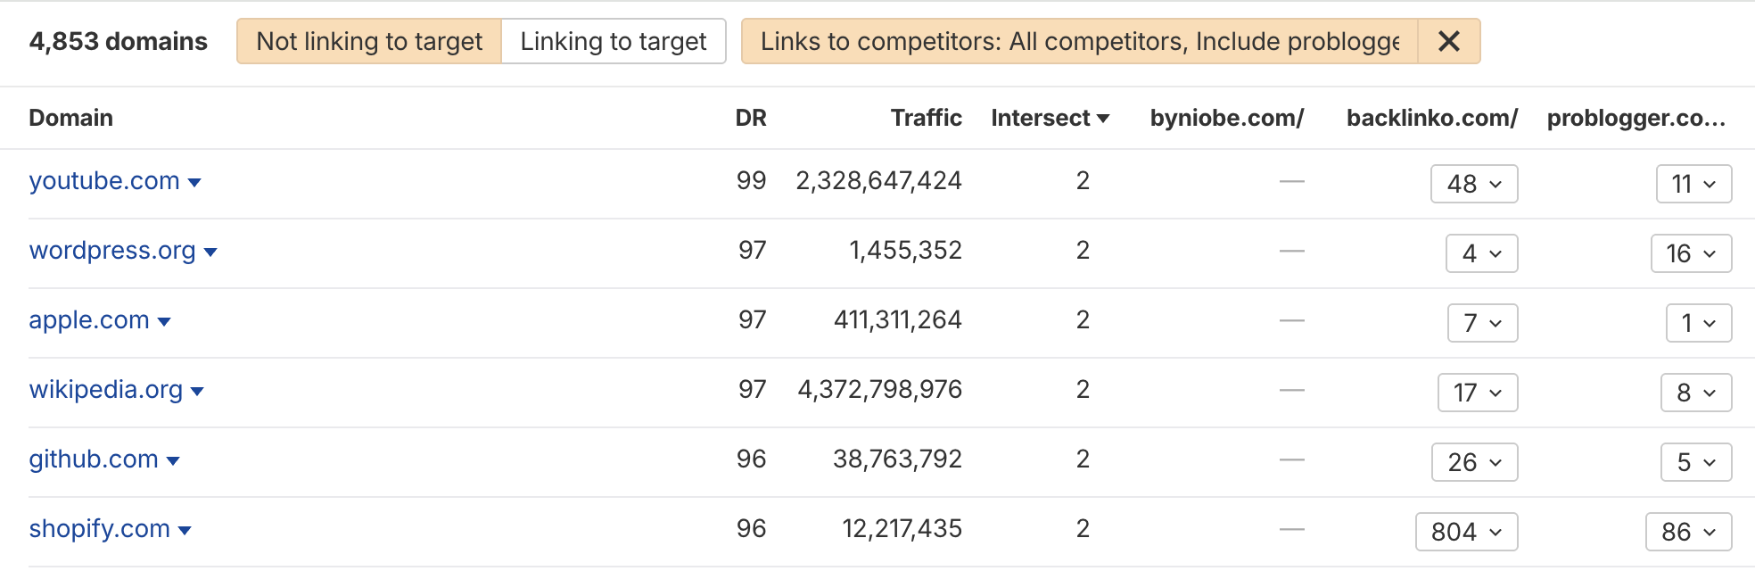
Task: Remove the Links to competitors filter
Action: click(1449, 41)
